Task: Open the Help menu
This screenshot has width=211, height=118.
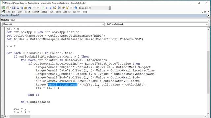Action: tap(85, 12)
